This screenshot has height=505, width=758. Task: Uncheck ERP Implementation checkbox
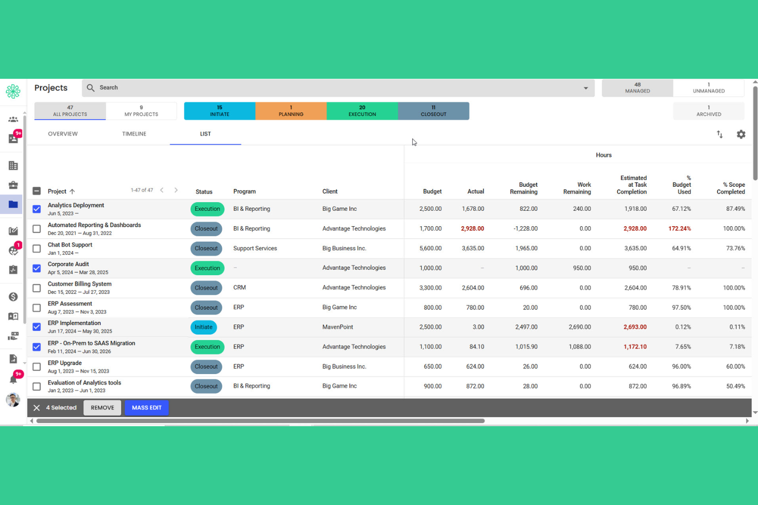[36, 327]
